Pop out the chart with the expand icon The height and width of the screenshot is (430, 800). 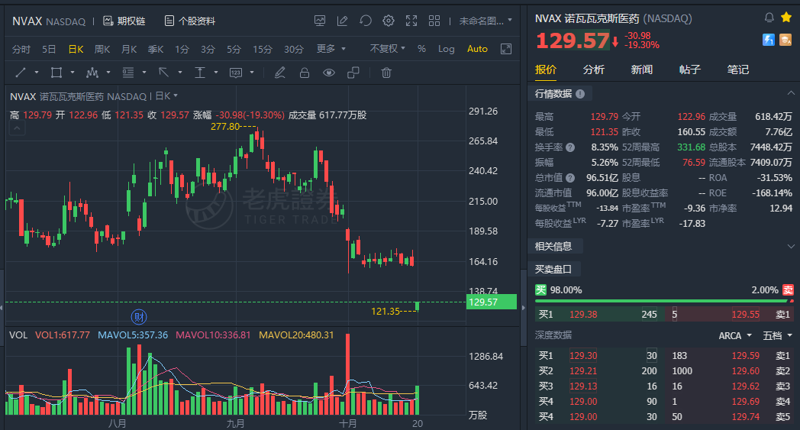pyautogui.click(x=506, y=49)
